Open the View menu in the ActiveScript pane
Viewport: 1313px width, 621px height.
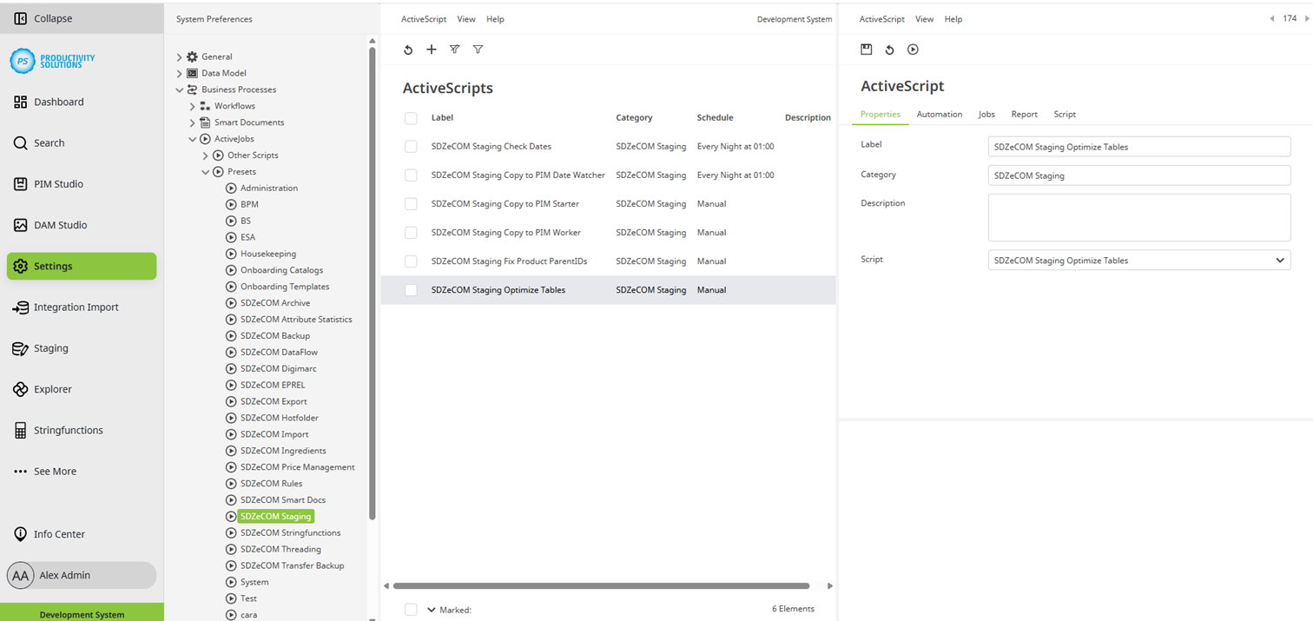(924, 18)
